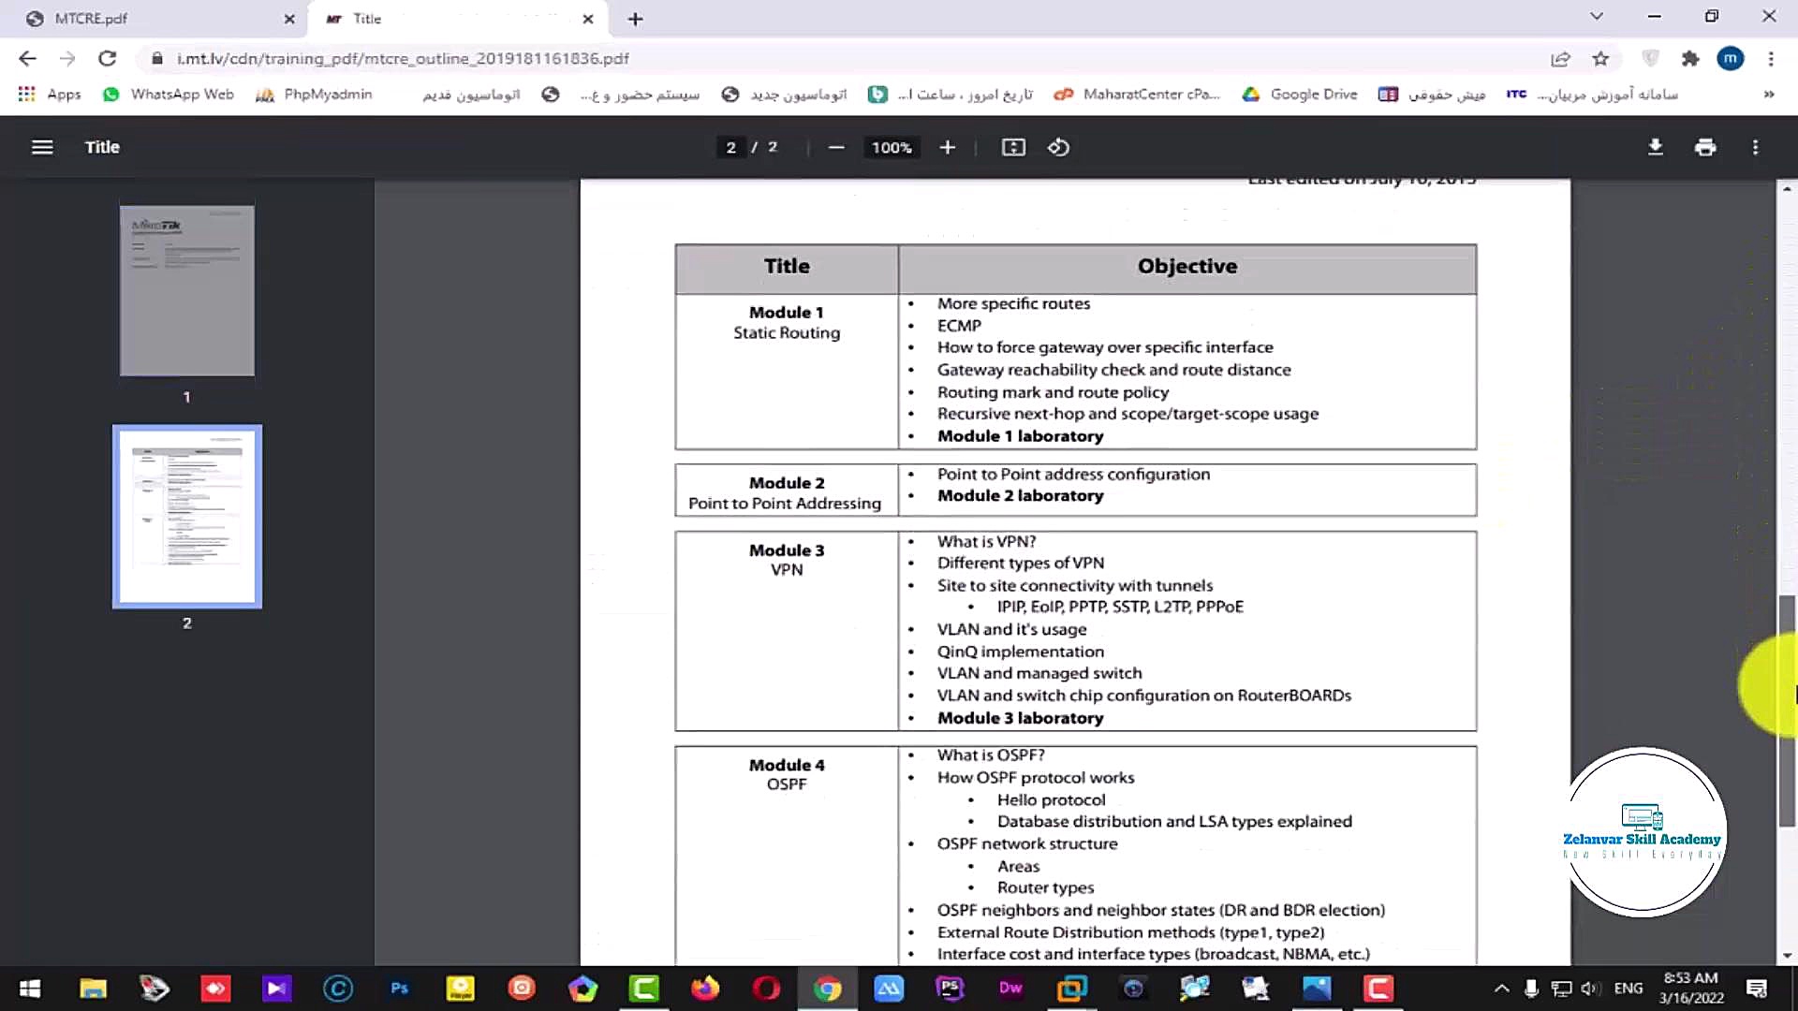Print the PDF document
The image size is (1798, 1011).
(x=1705, y=147)
